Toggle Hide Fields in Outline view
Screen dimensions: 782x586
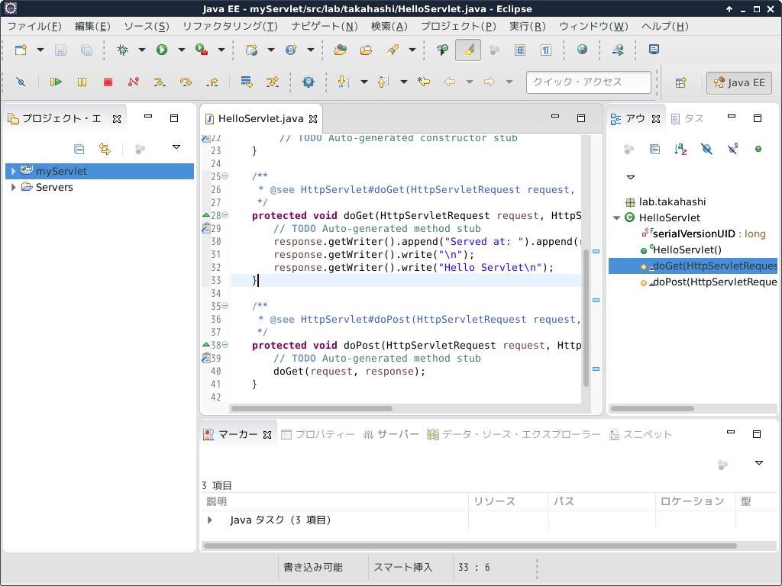click(x=706, y=149)
